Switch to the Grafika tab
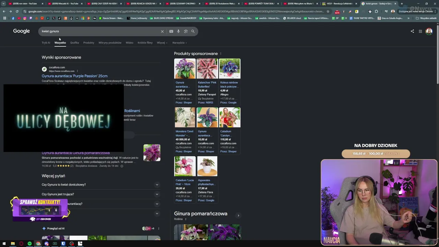439x247 pixels. click(74, 43)
